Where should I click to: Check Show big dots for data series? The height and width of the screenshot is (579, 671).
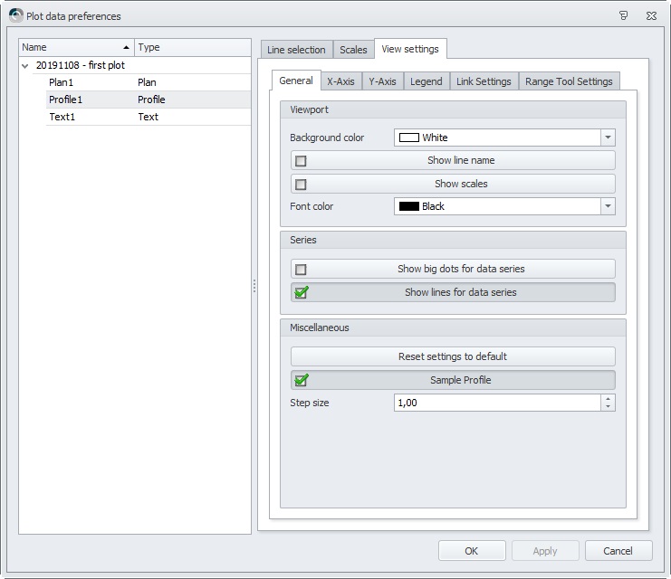coord(301,270)
